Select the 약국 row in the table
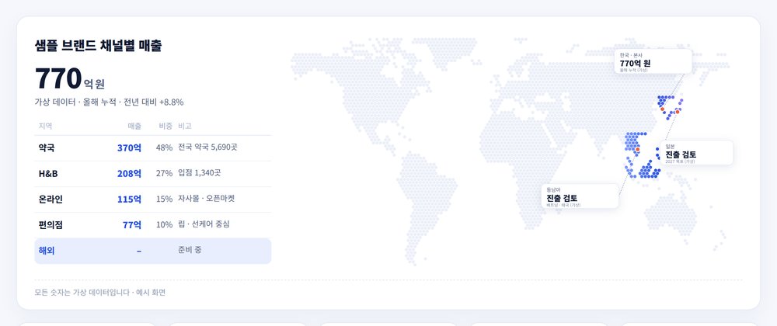The image size is (777, 326). pos(152,148)
